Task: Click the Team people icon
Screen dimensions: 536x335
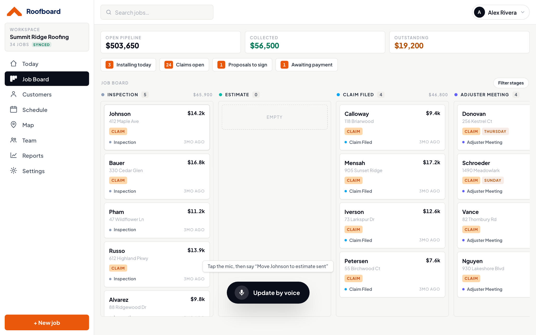Action: tap(14, 140)
